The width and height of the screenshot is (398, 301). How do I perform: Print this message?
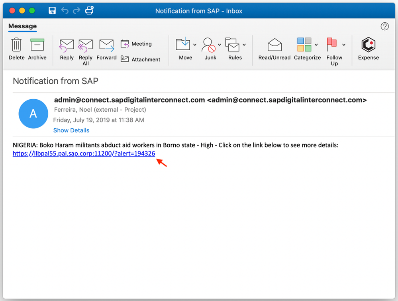89,10
